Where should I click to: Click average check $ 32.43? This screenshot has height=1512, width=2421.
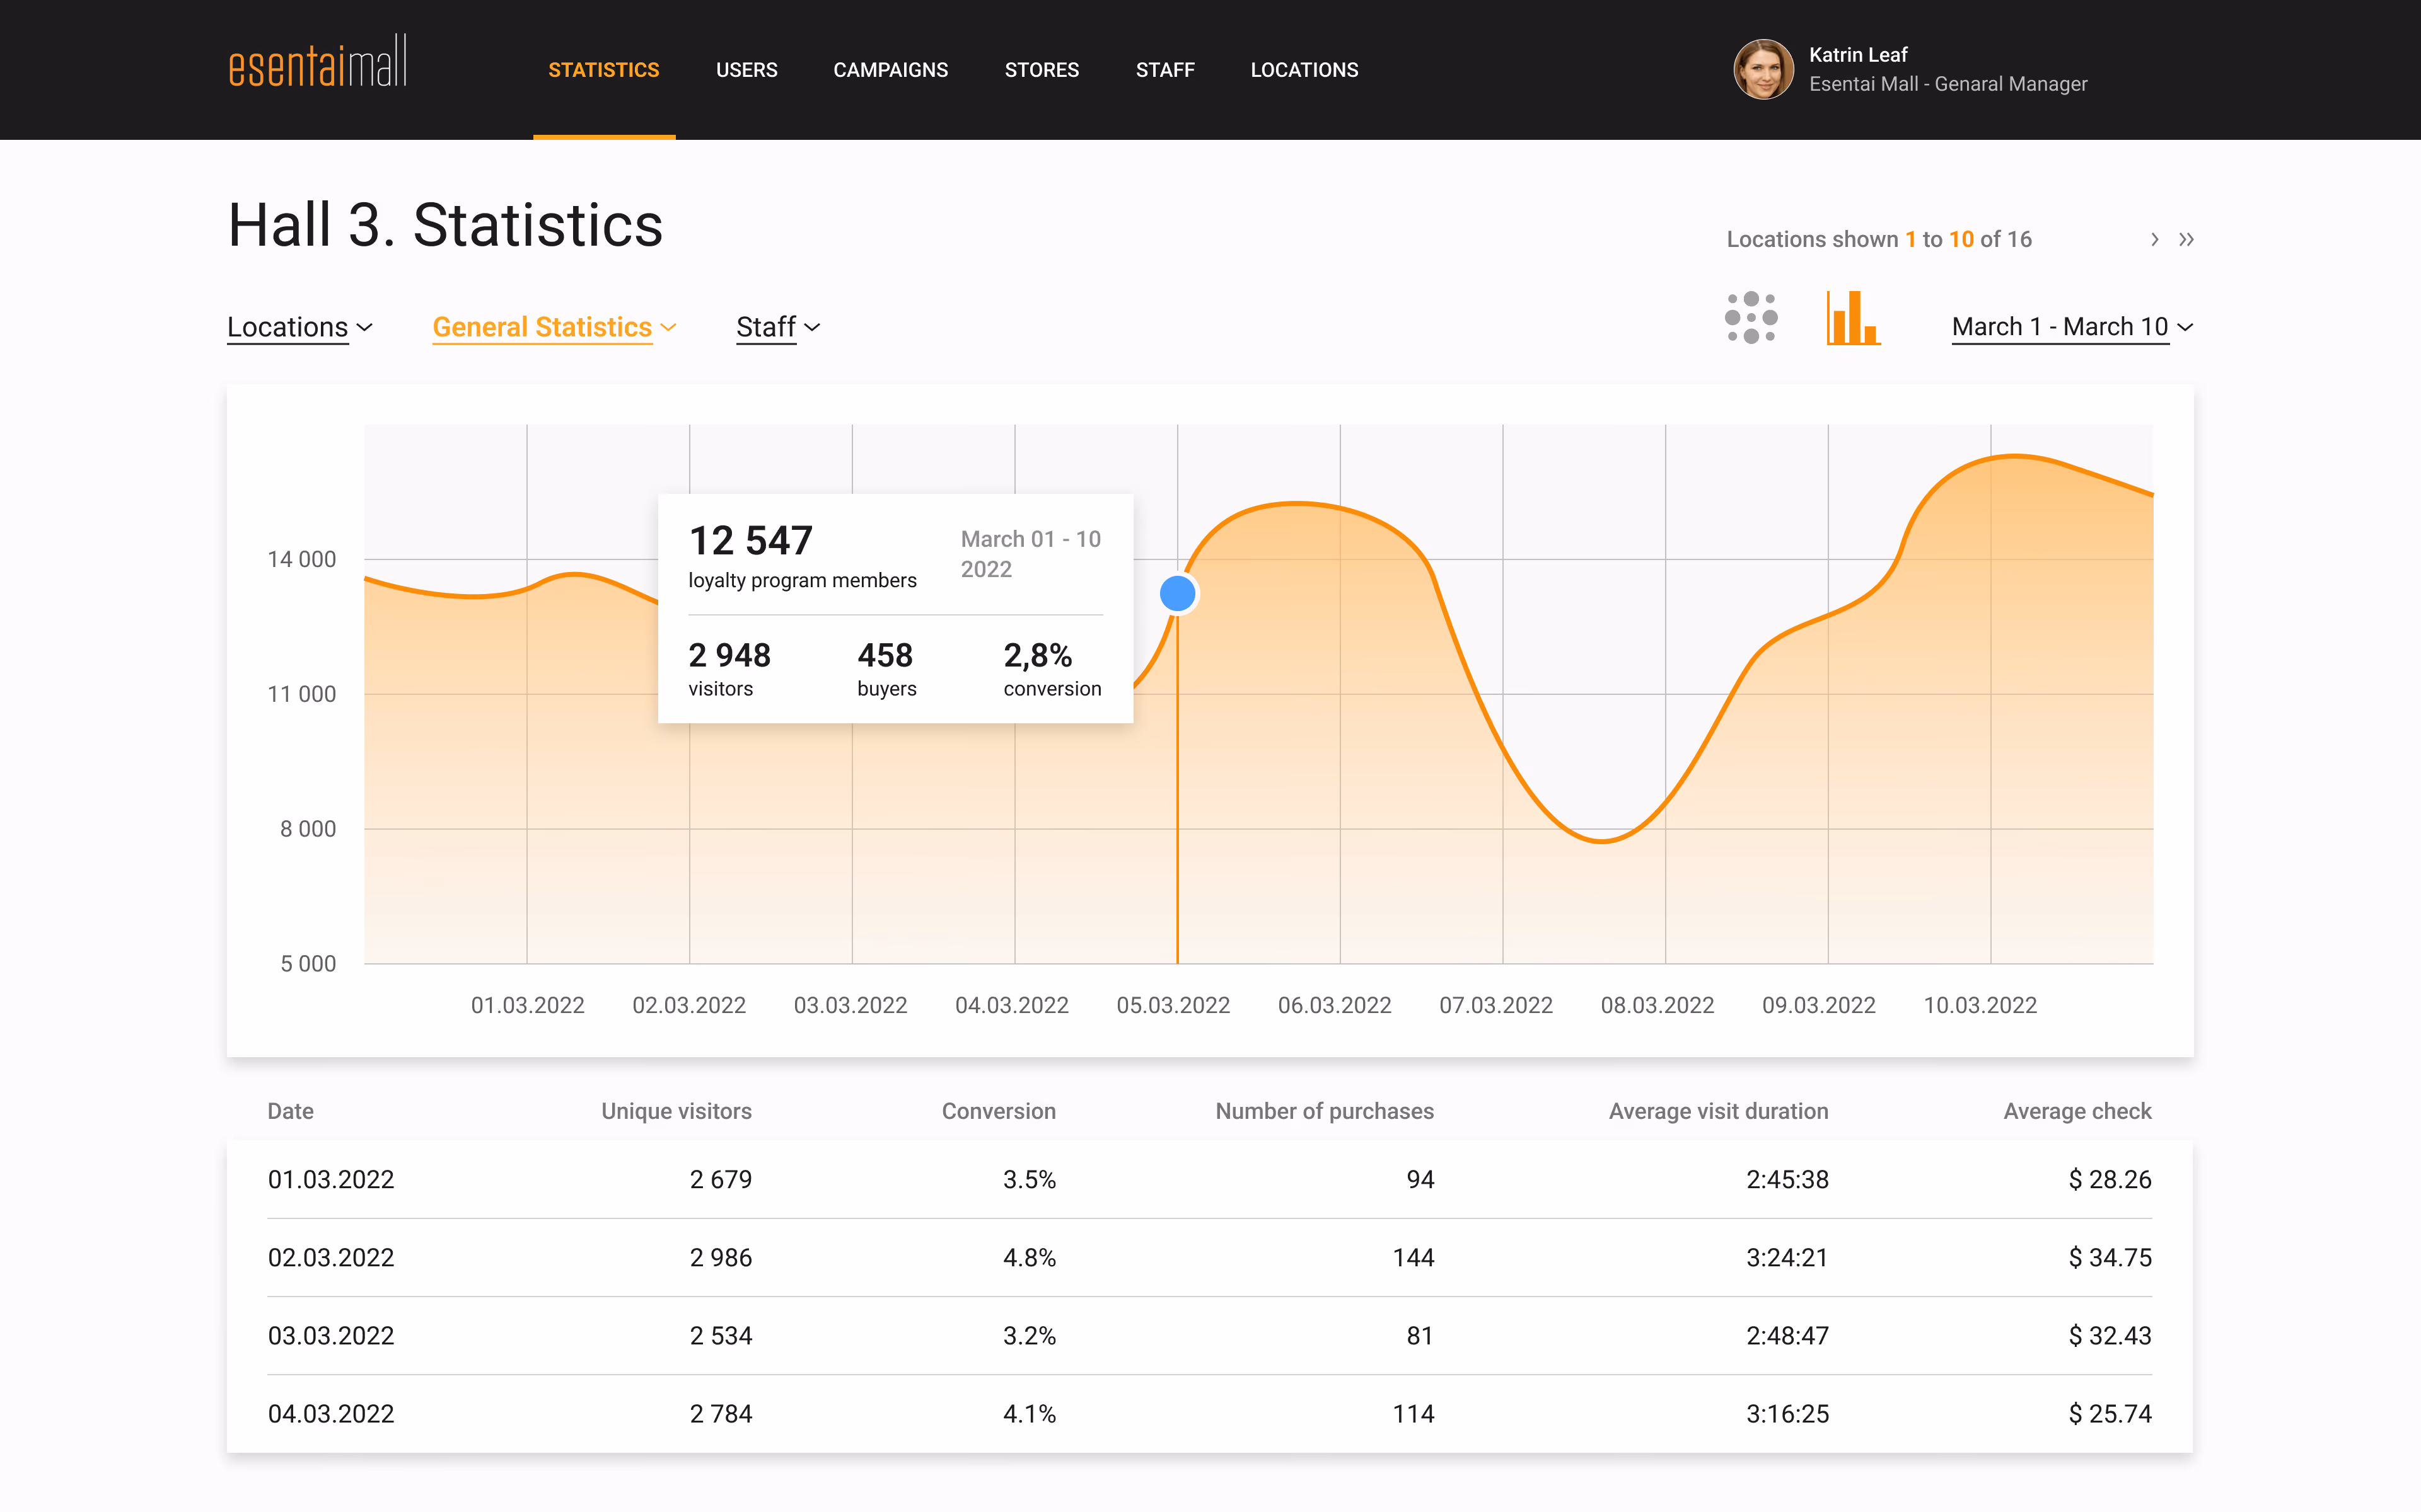click(2110, 1335)
